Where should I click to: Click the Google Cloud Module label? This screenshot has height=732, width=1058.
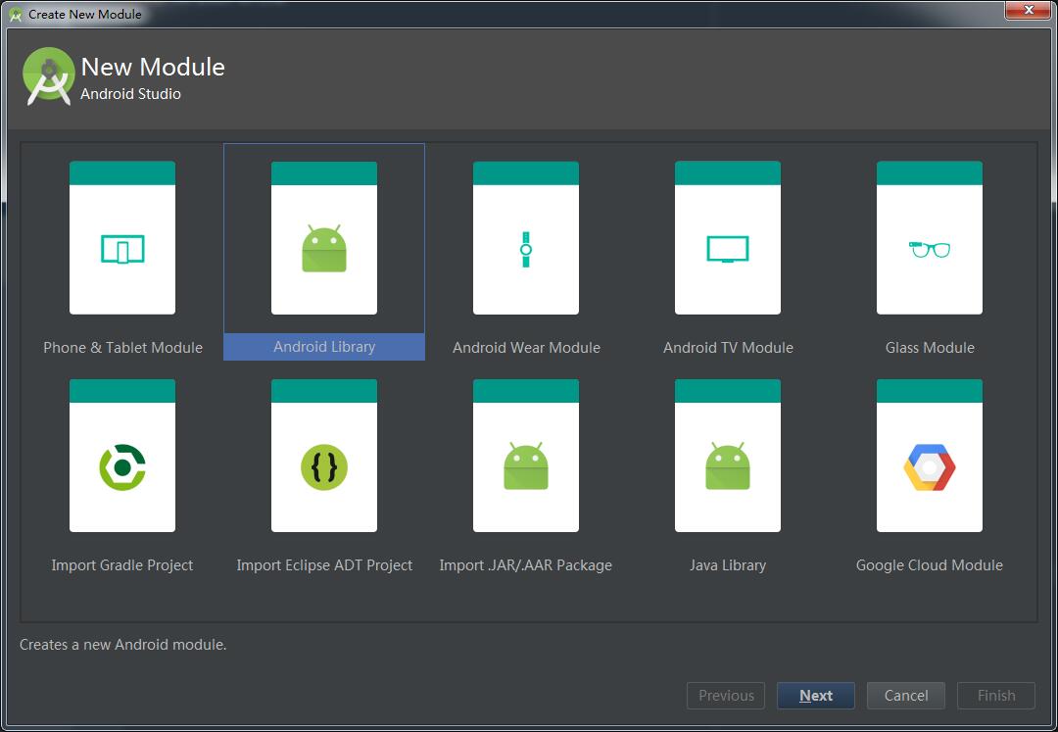pyautogui.click(x=930, y=565)
